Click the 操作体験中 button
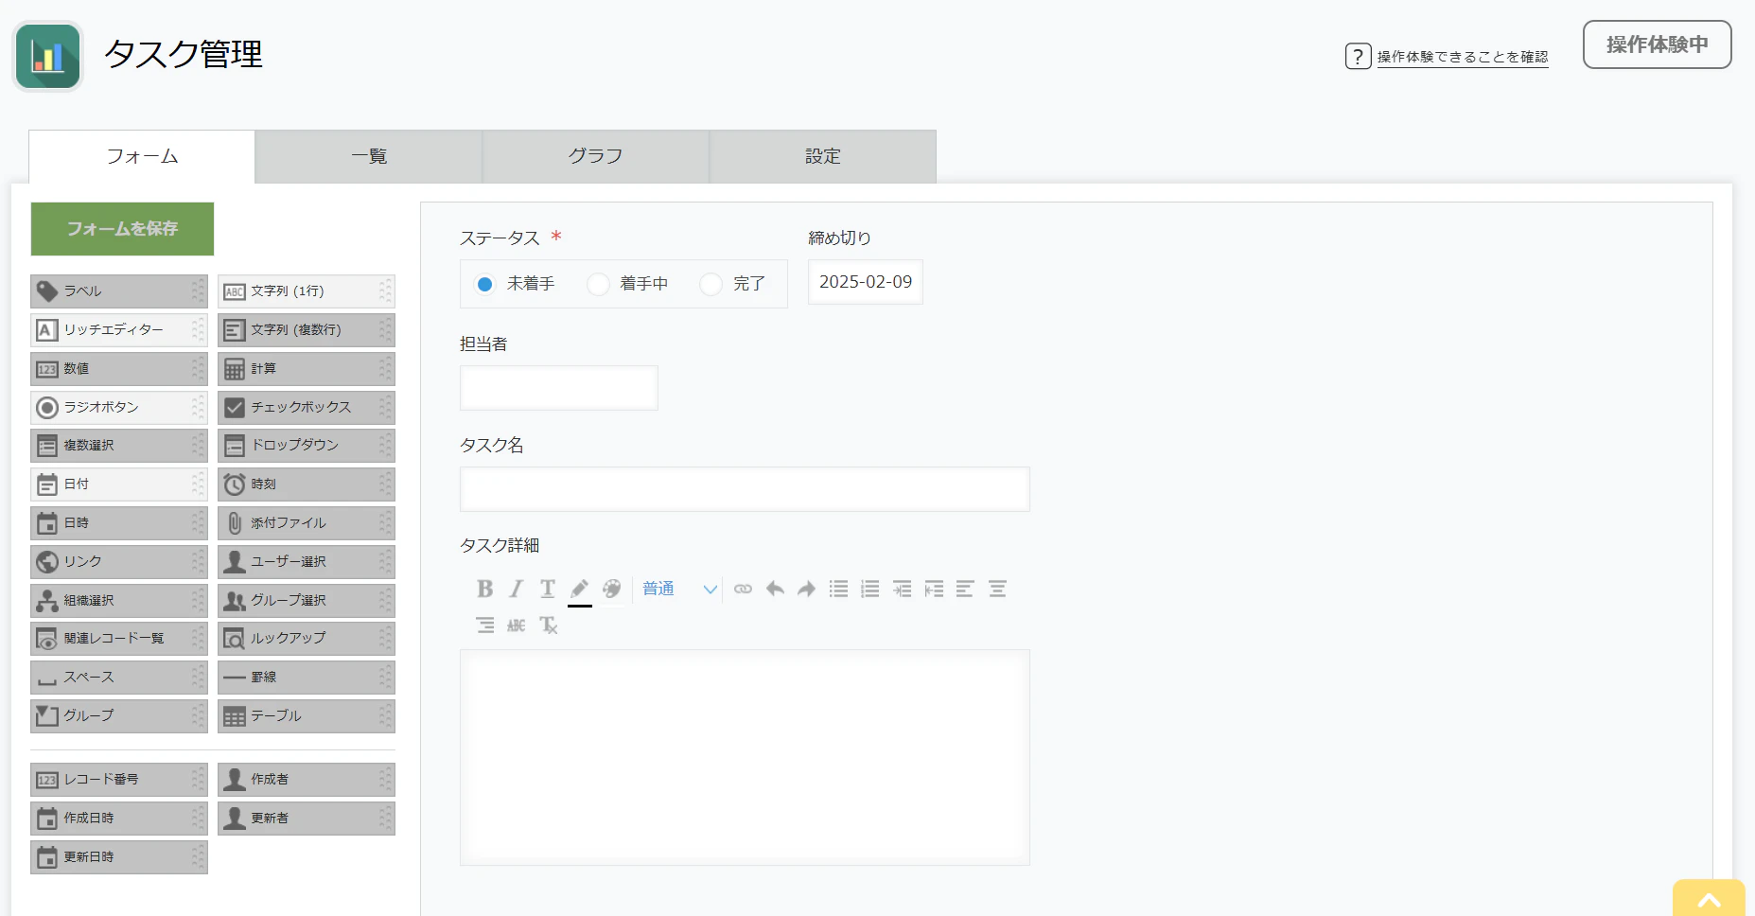This screenshot has width=1755, height=916. click(1658, 44)
